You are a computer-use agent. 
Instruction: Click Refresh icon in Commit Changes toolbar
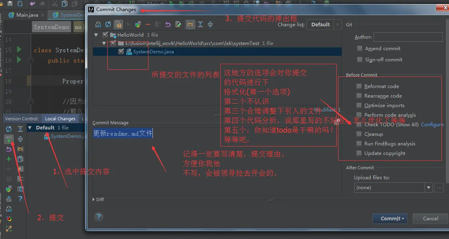pyautogui.click(x=108, y=25)
